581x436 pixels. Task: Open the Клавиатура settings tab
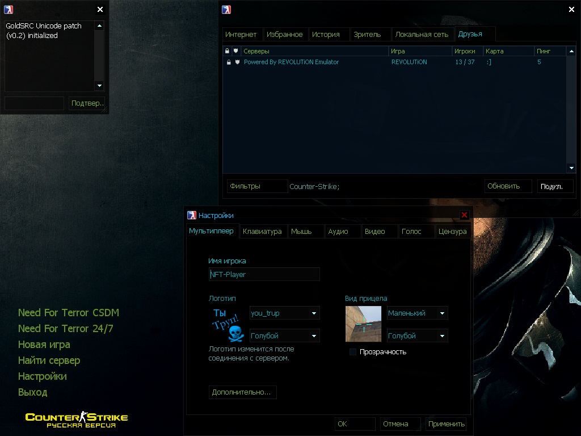pyautogui.click(x=262, y=232)
